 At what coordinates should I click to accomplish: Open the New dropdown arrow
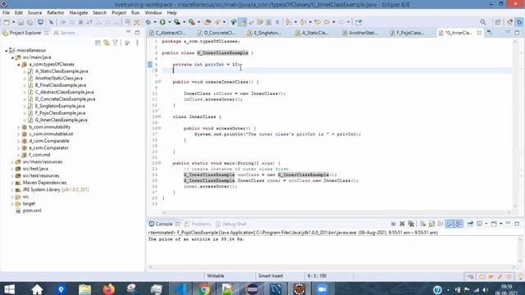tap(13, 22)
